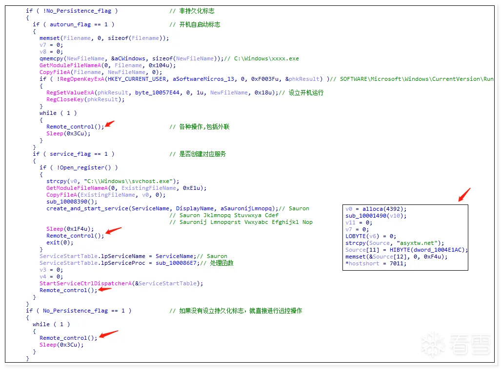Click the "v3 = 0;" statement
This screenshot has height=369, width=501.
click(x=51, y=270)
